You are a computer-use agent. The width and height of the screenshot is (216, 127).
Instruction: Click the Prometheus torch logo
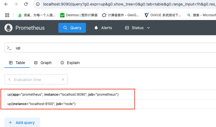tap(8, 28)
